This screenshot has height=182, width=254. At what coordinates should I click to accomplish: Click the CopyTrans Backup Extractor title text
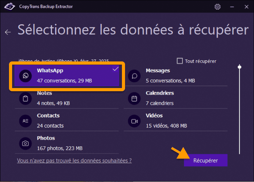(x=46, y=7)
